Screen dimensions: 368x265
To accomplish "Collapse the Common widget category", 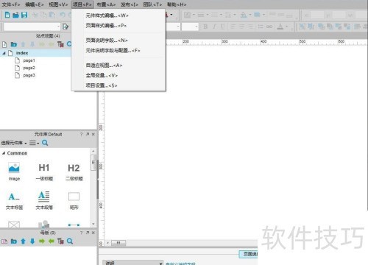I will [x=4, y=153].
